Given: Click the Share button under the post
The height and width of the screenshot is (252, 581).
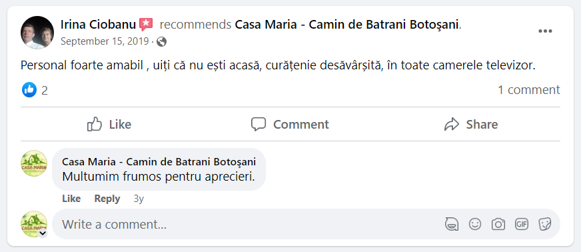Looking at the screenshot, I should pos(471,124).
